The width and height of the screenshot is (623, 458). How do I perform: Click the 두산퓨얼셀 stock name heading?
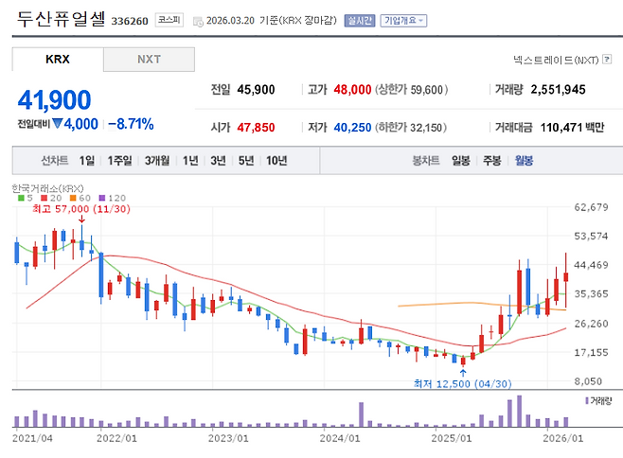click(62, 19)
